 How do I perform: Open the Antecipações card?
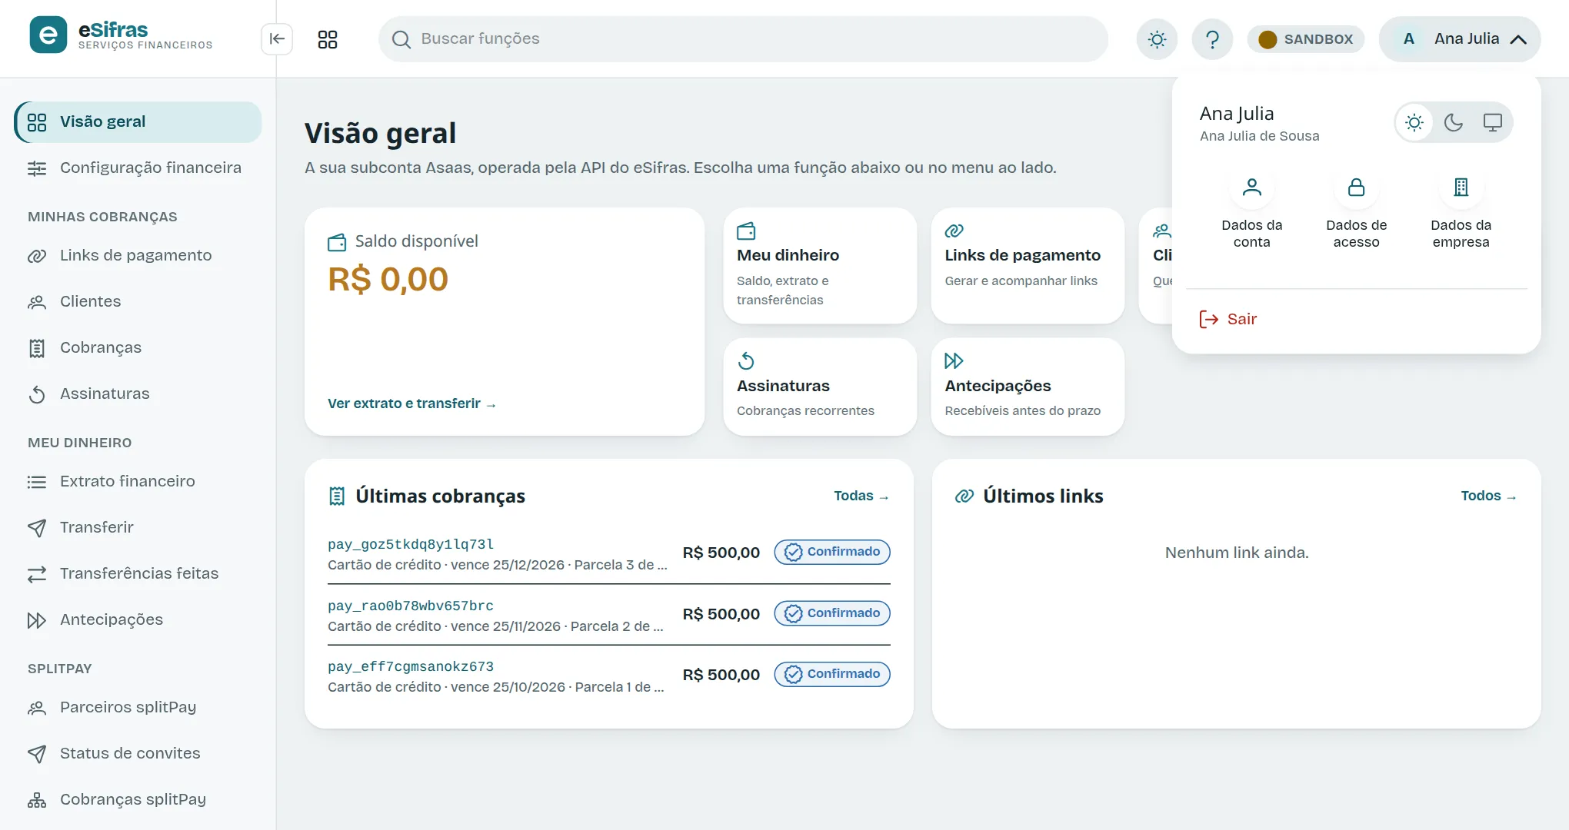pos(1028,387)
